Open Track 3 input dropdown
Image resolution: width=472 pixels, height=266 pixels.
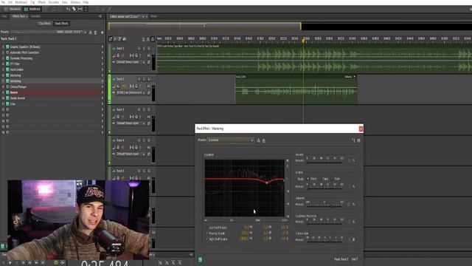point(131,123)
